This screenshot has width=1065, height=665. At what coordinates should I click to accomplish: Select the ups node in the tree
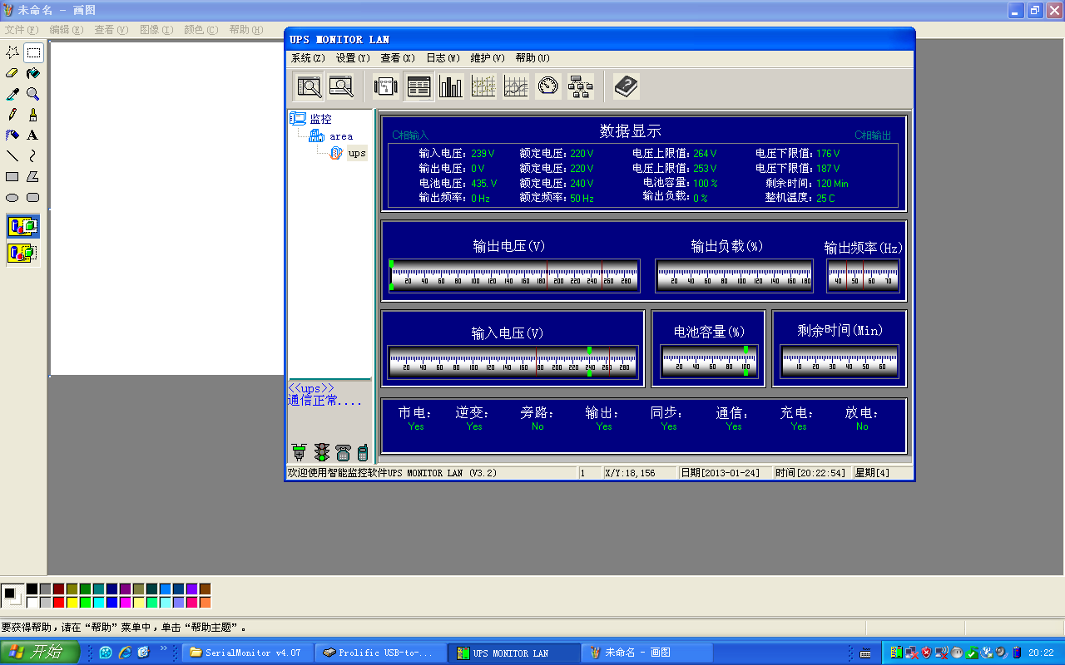[357, 153]
